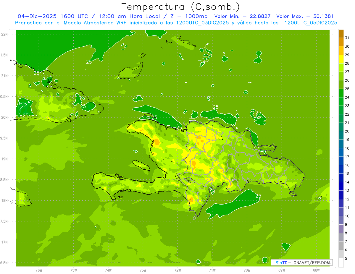
Task: Click the SisTT ONAMET/REP.DOM. logo box
Action: pyautogui.click(x=301, y=262)
